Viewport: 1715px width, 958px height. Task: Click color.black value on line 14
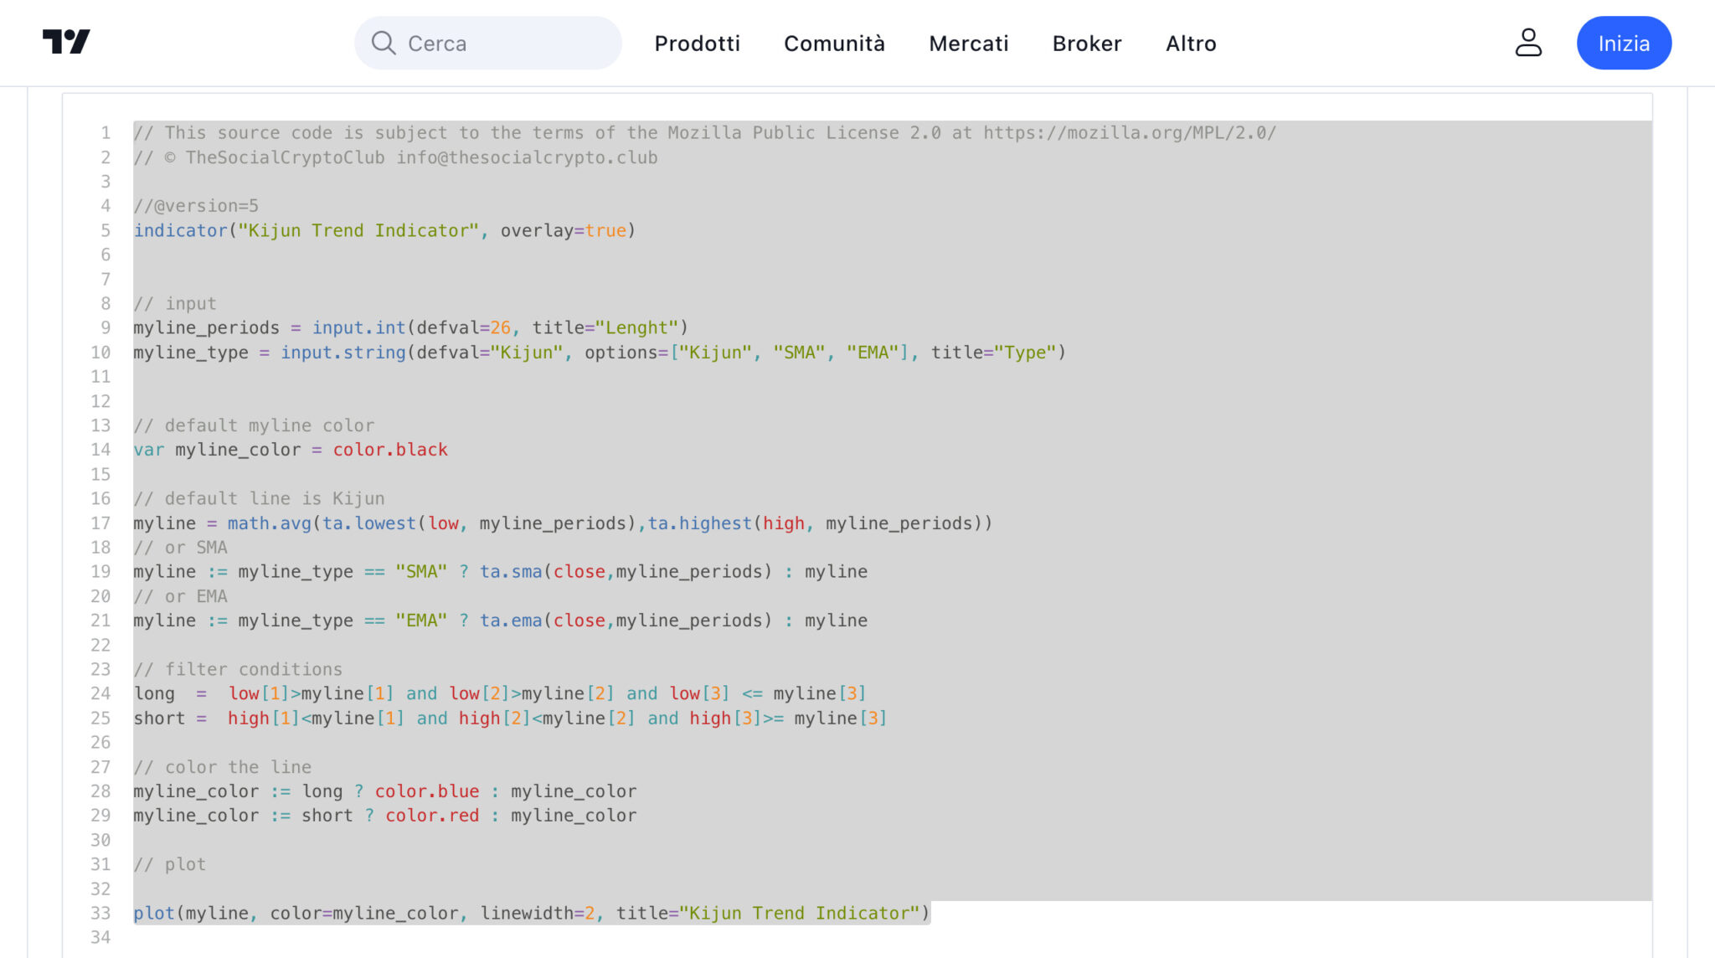pos(390,450)
